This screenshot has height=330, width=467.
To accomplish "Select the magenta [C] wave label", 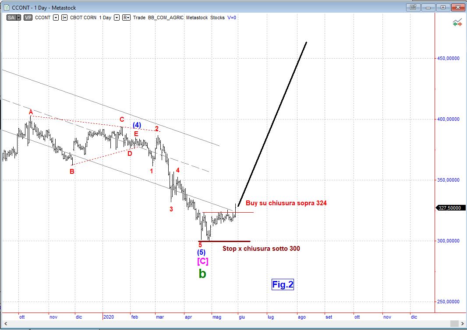I will pyautogui.click(x=202, y=261).
